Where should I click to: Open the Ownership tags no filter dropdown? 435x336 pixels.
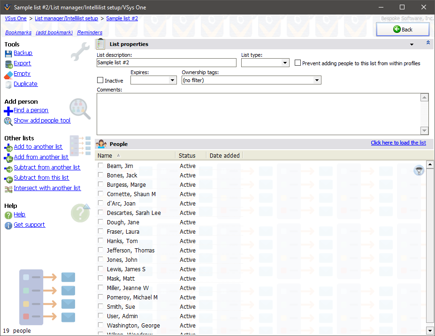317,80
